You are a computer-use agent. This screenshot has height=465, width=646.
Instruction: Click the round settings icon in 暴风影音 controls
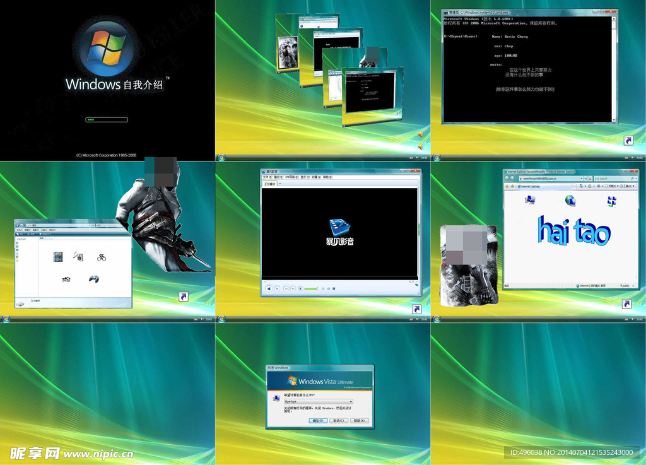pyautogui.click(x=334, y=289)
